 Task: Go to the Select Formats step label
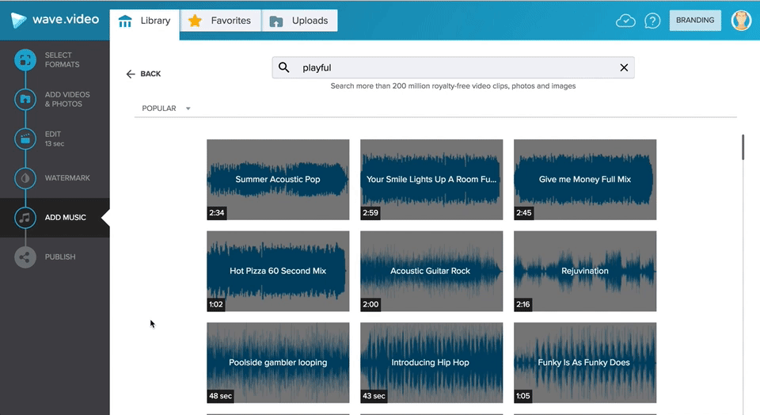pyautogui.click(x=62, y=59)
